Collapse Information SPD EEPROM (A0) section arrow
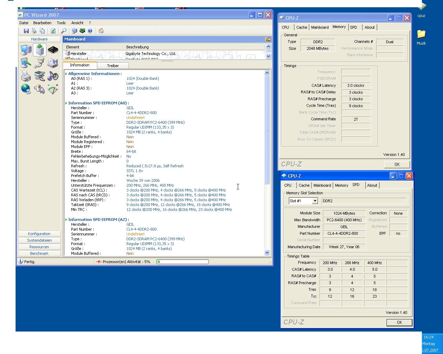 pos(66,103)
